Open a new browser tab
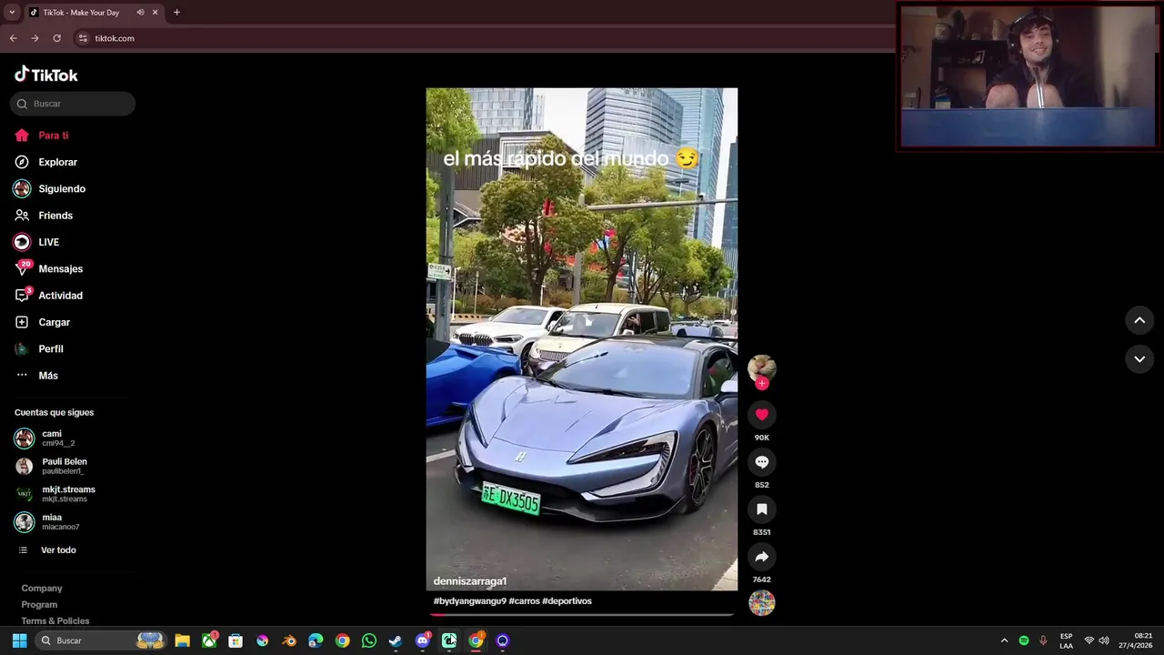The height and width of the screenshot is (655, 1164). (x=176, y=13)
